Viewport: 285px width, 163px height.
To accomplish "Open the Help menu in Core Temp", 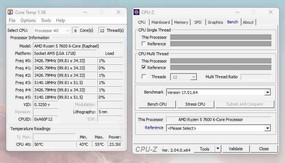I will pos(60,20).
